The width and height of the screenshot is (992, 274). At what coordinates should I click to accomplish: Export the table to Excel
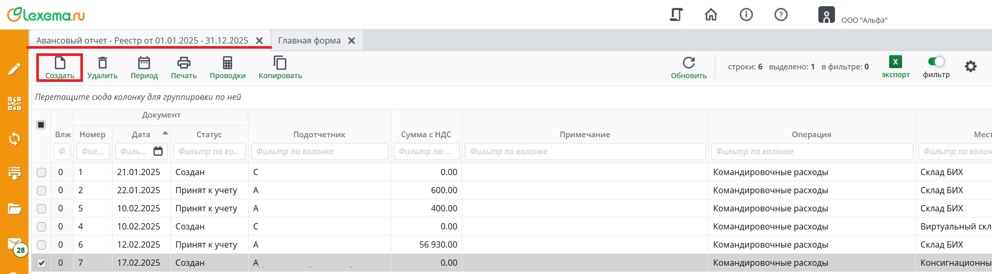pyautogui.click(x=895, y=62)
